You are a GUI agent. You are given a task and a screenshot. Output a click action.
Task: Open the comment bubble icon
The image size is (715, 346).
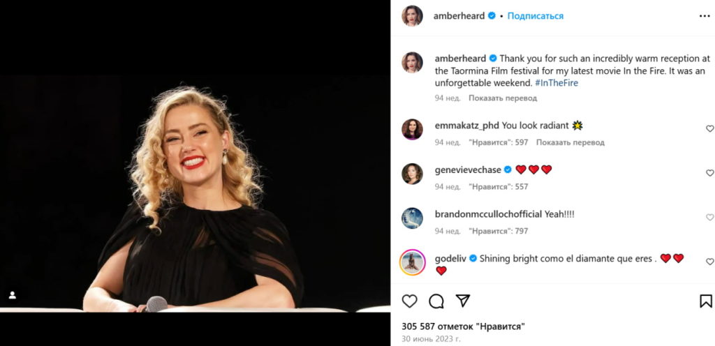pos(436,301)
